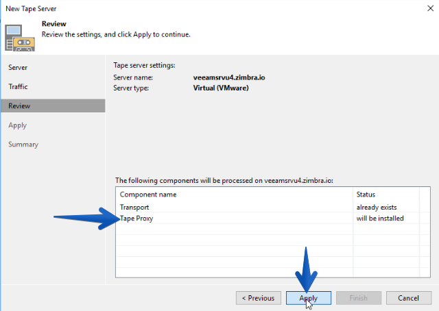Click the Cancel button
This screenshot has width=439, height=311.
[x=409, y=298]
